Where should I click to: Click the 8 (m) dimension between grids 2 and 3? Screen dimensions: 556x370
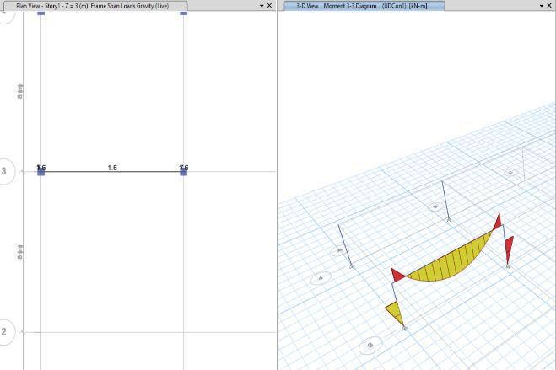point(20,252)
